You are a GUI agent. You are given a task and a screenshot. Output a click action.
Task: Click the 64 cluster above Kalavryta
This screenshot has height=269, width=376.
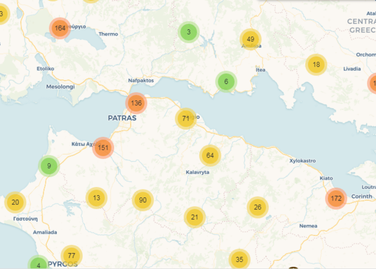pos(210,155)
